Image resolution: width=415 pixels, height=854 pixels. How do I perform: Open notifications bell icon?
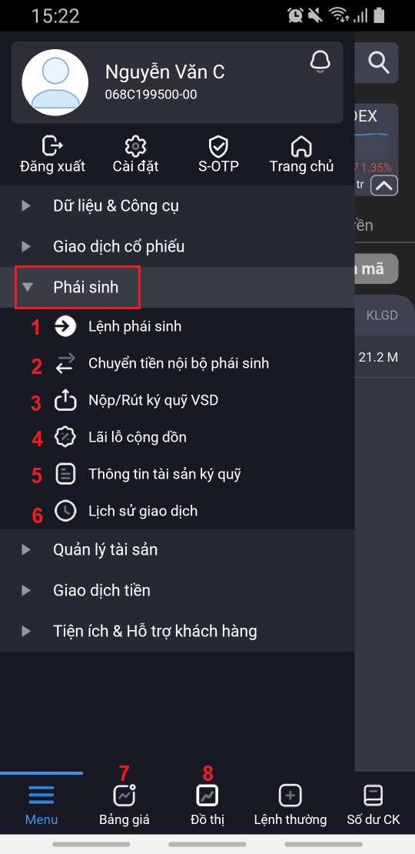pyautogui.click(x=320, y=62)
